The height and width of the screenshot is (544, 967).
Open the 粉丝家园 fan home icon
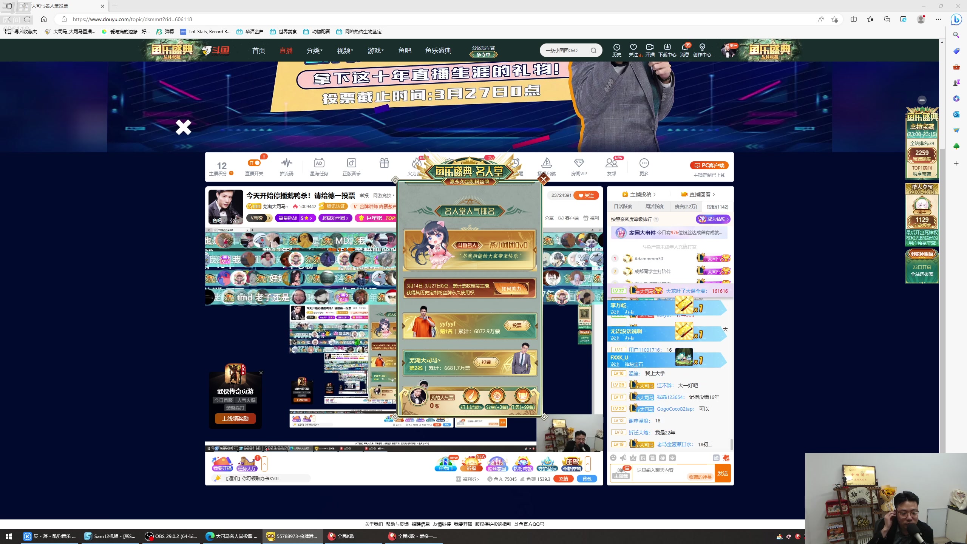497,464
